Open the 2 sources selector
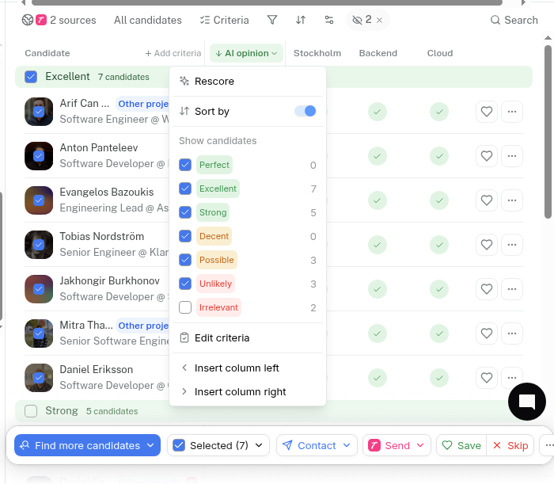Image resolution: width=554 pixels, height=484 pixels. click(x=59, y=20)
